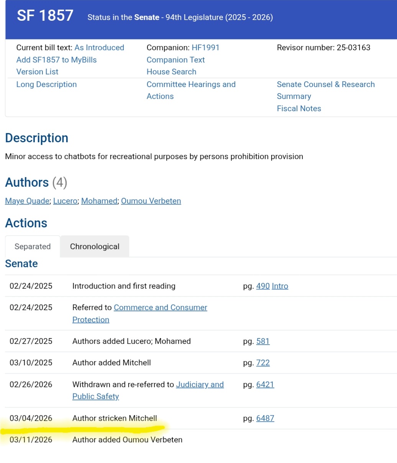Add SF1857 to MyBills
Screen dimensions: 397x463
(x=56, y=60)
